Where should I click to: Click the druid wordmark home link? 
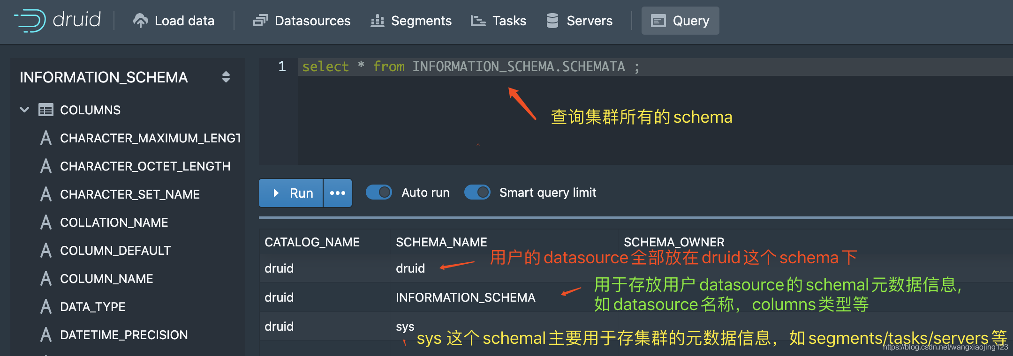pyautogui.click(x=77, y=20)
